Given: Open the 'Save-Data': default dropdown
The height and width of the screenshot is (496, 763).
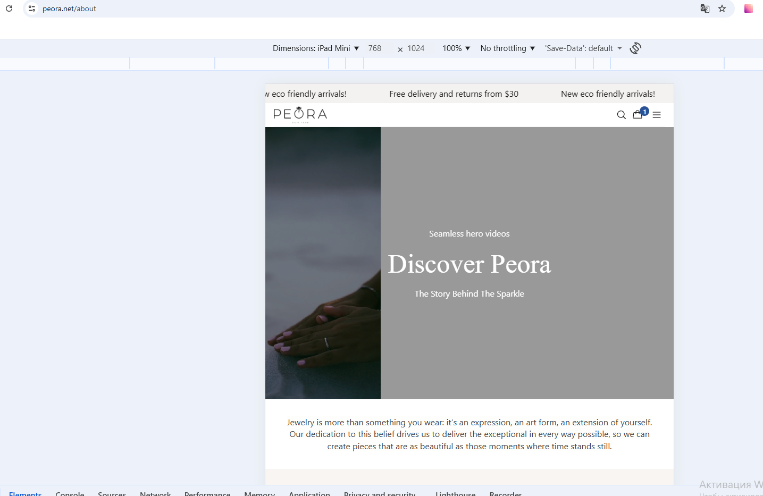Looking at the screenshot, I should point(583,48).
